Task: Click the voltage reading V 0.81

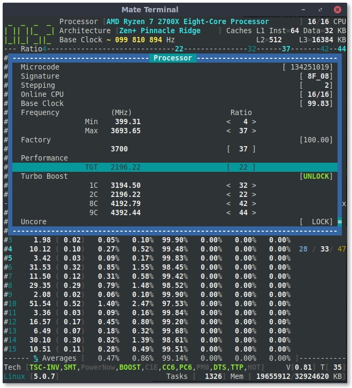Action: [301, 367]
